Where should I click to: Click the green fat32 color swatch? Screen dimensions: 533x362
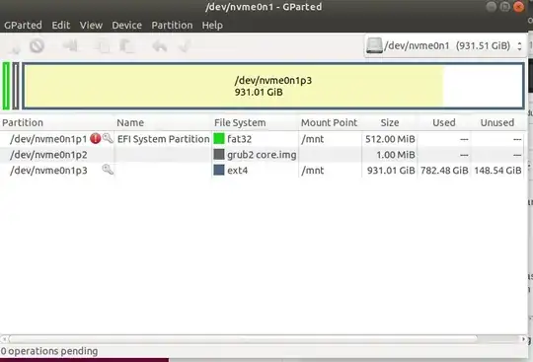click(x=219, y=138)
